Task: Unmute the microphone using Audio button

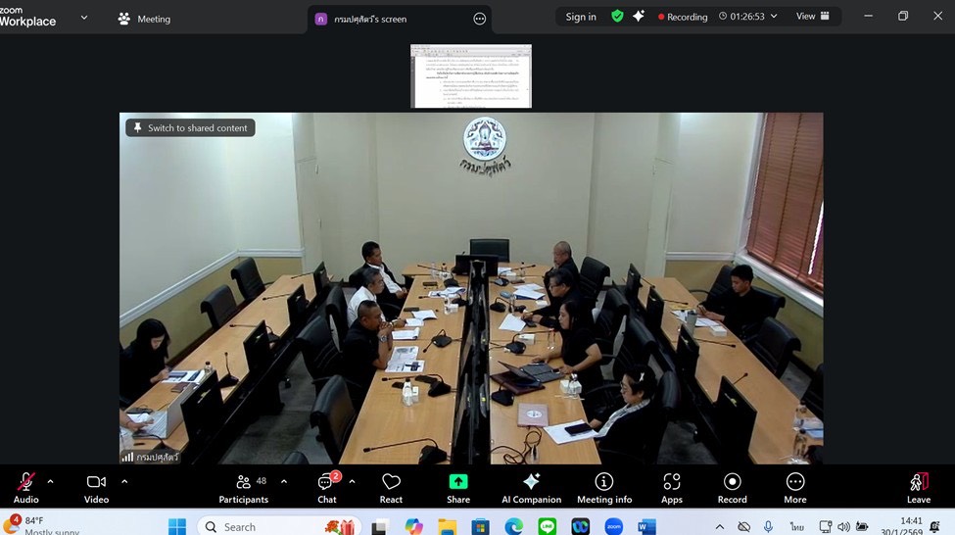Action: coord(26,487)
